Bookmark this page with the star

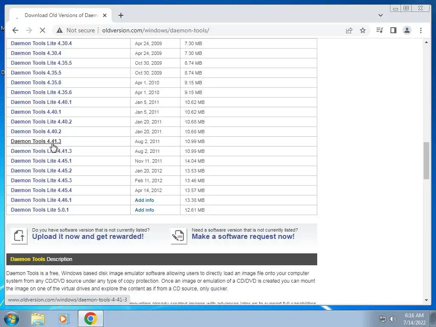tap(363, 30)
